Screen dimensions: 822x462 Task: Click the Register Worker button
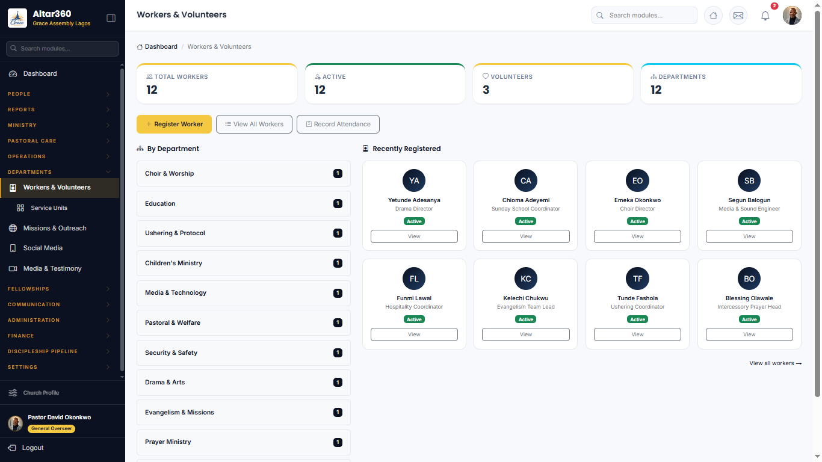click(174, 124)
